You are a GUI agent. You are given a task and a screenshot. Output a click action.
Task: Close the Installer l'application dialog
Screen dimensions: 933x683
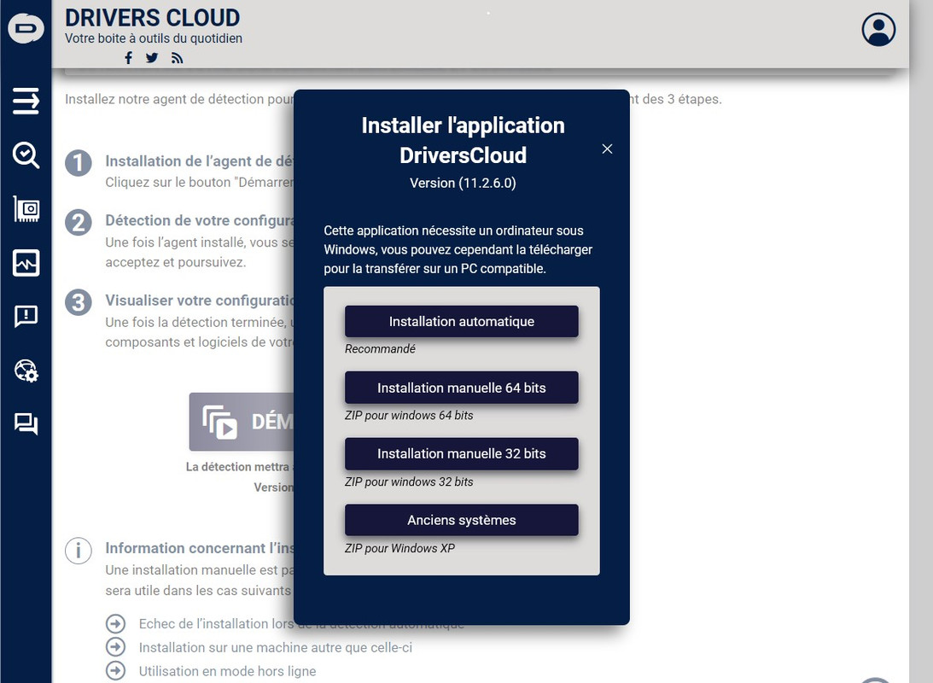(607, 149)
